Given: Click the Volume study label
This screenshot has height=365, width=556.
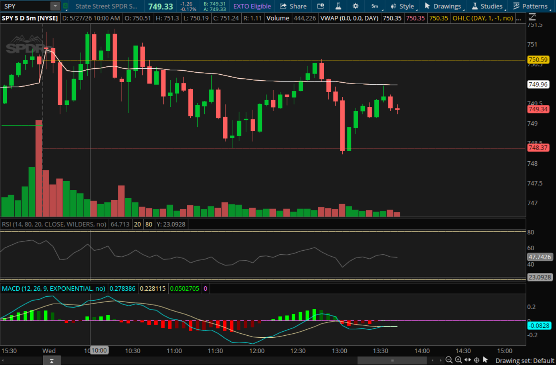Looking at the screenshot, I should (278, 18).
